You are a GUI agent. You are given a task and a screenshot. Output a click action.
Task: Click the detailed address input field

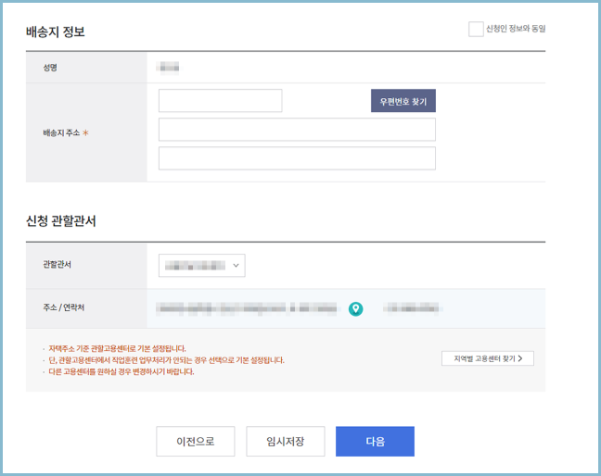tap(297, 158)
